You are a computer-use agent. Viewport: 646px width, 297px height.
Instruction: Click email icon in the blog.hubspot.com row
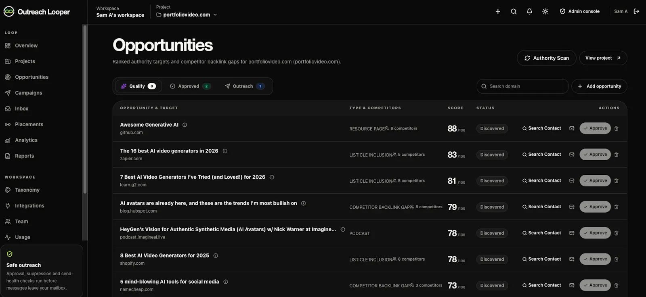coord(572,207)
